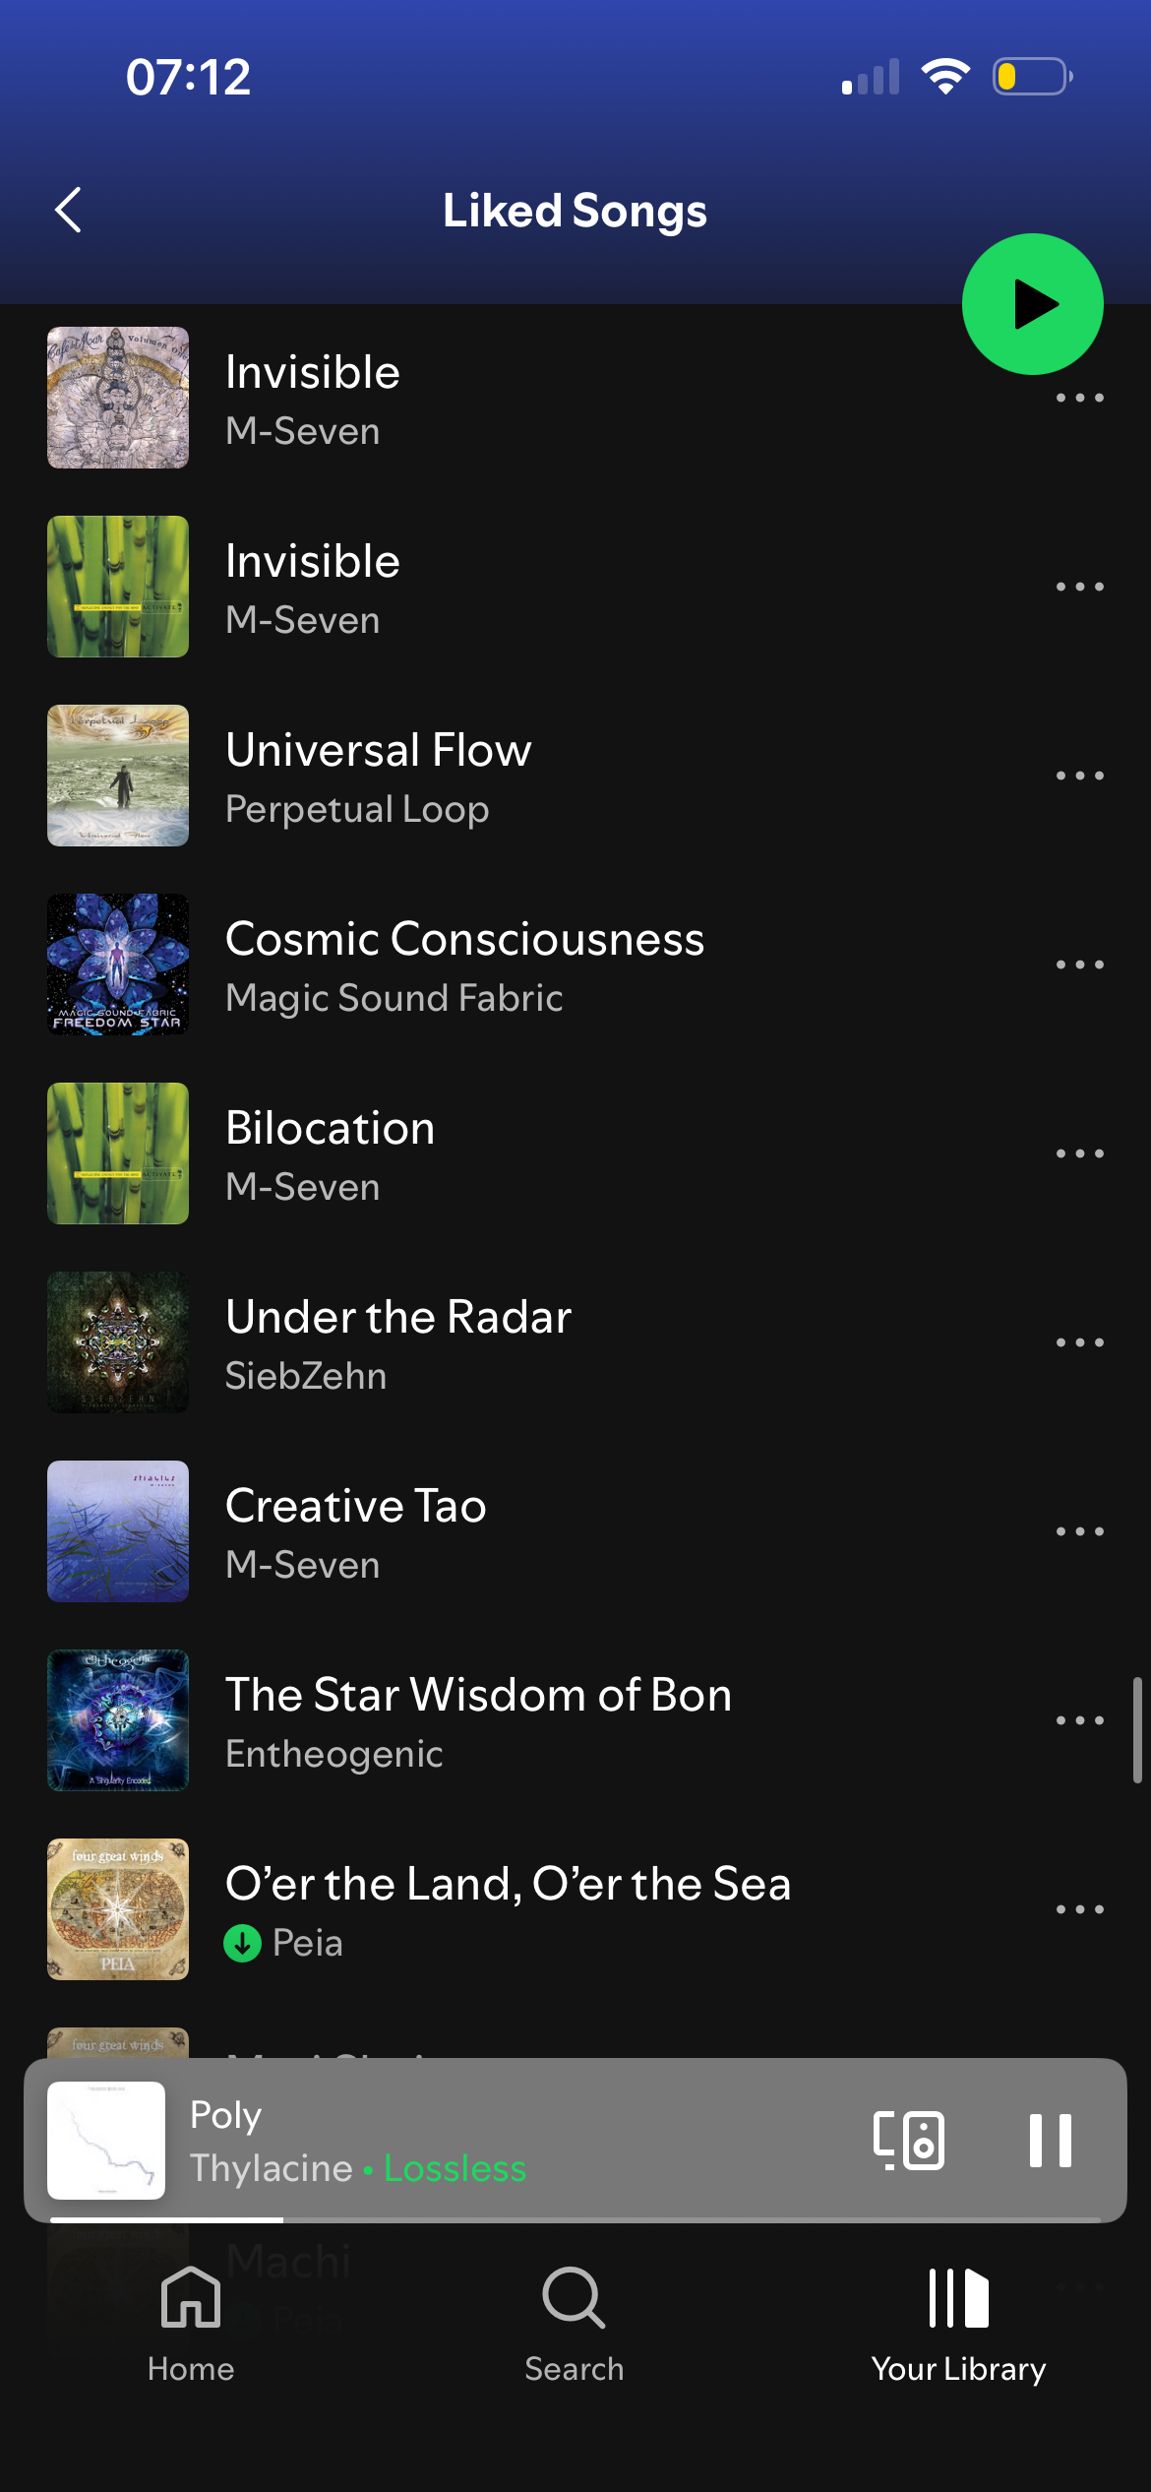Image resolution: width=1151 pixels, height=2492 pixels.
Task: Open the connect to device icon
Action: click(909, 2140)
